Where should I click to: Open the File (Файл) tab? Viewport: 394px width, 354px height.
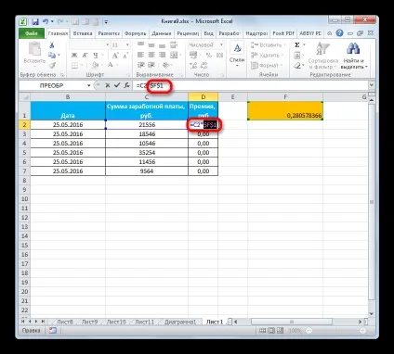32,33
